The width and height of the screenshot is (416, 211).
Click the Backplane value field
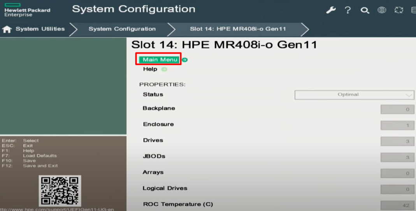pos(397,109)
